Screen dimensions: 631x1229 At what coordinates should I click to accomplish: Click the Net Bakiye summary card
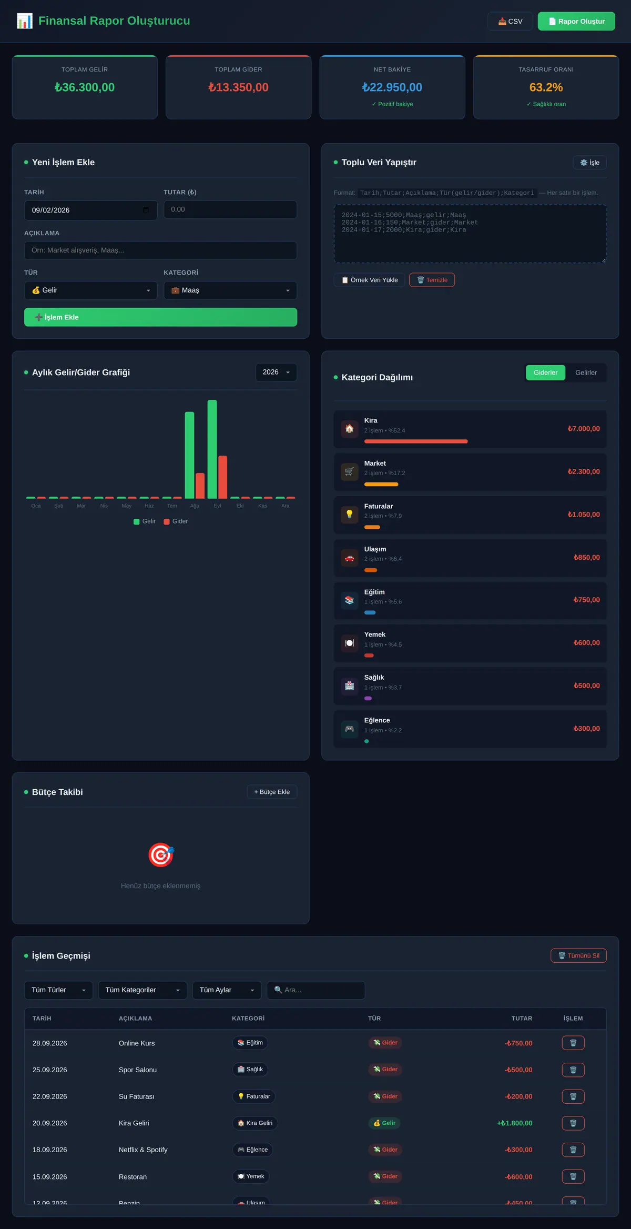pos(392,87)
